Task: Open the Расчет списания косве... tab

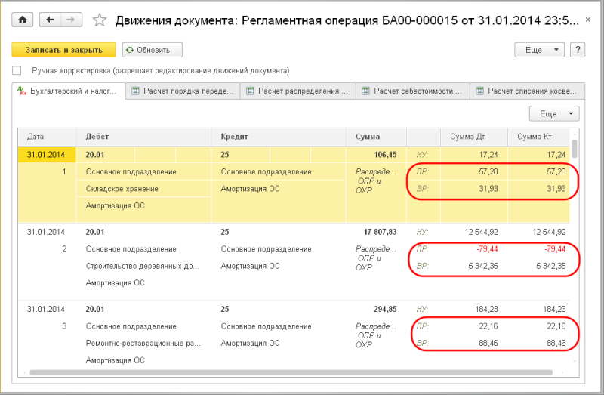Action: tap(527, 91)
